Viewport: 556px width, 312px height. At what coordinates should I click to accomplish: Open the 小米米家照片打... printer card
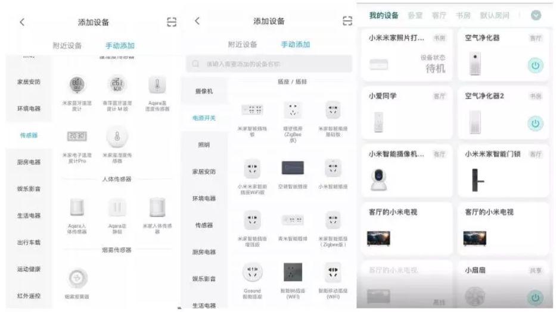406,55
